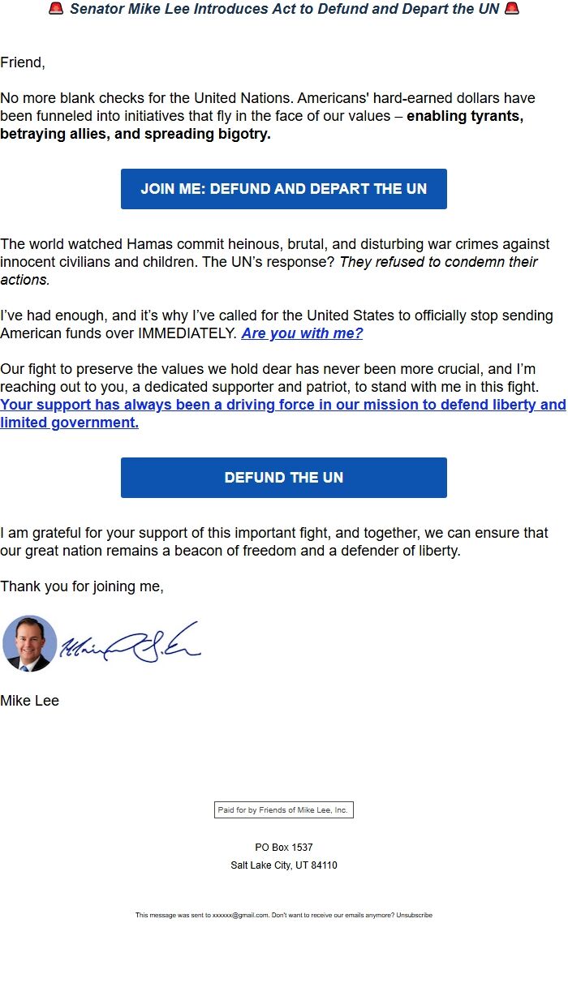The height and width of the screenshot is (996, 568).
Task: Open the "Are you with me?" link
Action: [x=302, y=333]
